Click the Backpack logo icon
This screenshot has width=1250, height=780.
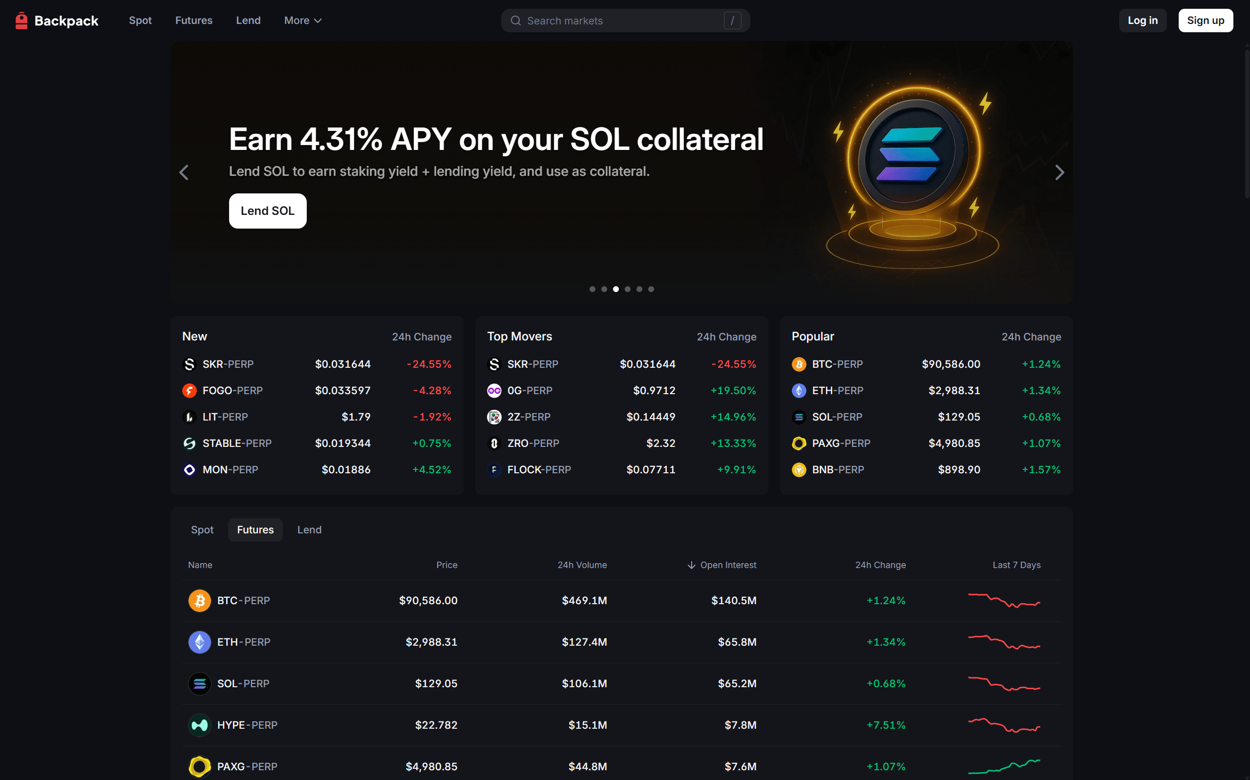pos(21,21)
